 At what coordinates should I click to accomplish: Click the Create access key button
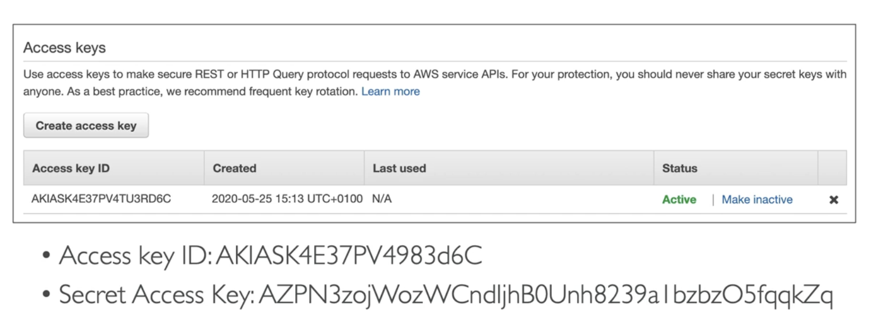pos(86,126)
